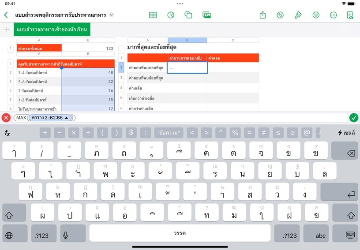
Task: Toggle the left .?123 symbols key
Action: (x=42, y=235)
